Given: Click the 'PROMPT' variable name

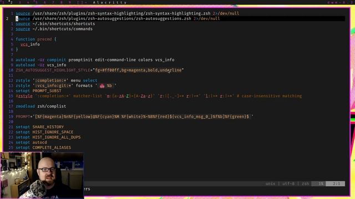Looking at the screenshot, I should pos(23,117).
